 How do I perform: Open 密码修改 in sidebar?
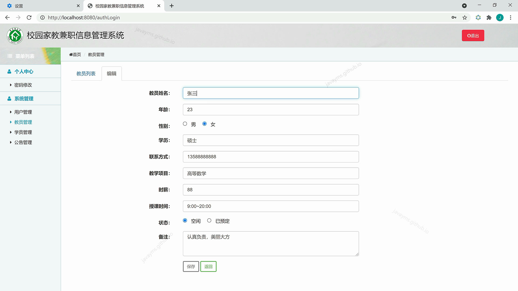pos(23,85)
